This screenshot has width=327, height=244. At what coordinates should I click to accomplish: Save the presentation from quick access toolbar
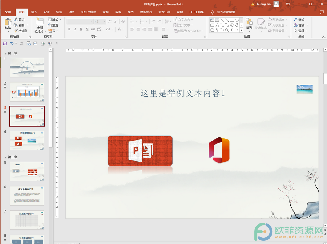coord(5,43)
